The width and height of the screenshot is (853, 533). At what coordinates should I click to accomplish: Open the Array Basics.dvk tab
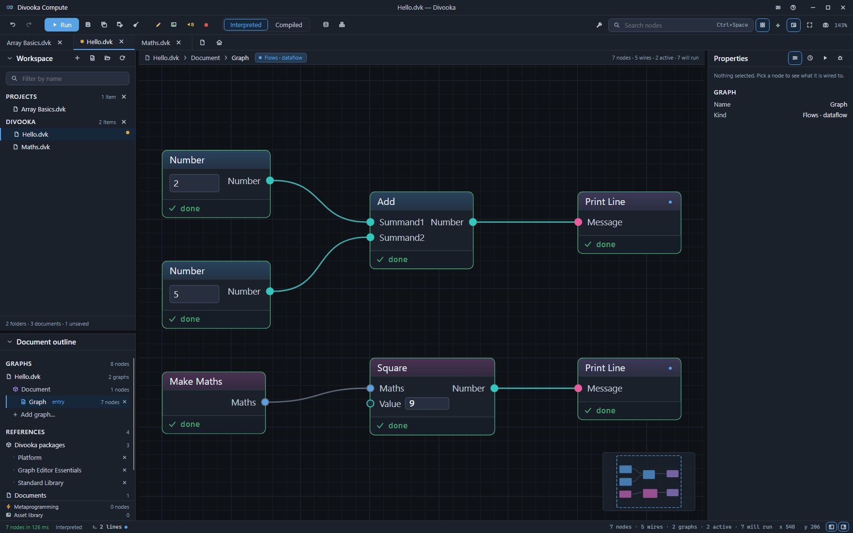(29, 43)
